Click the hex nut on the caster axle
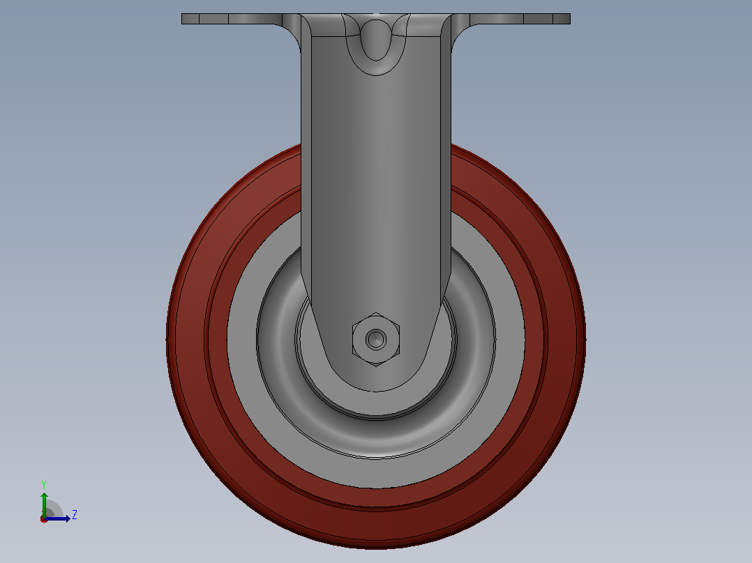Screen dimensions: 752x563 [376, 340]
